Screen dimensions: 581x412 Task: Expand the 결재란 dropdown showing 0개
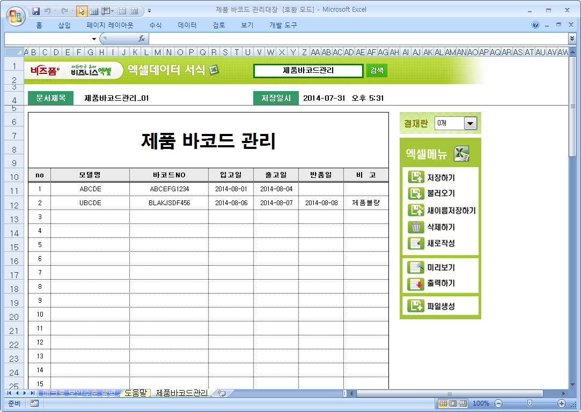point(470,124)
